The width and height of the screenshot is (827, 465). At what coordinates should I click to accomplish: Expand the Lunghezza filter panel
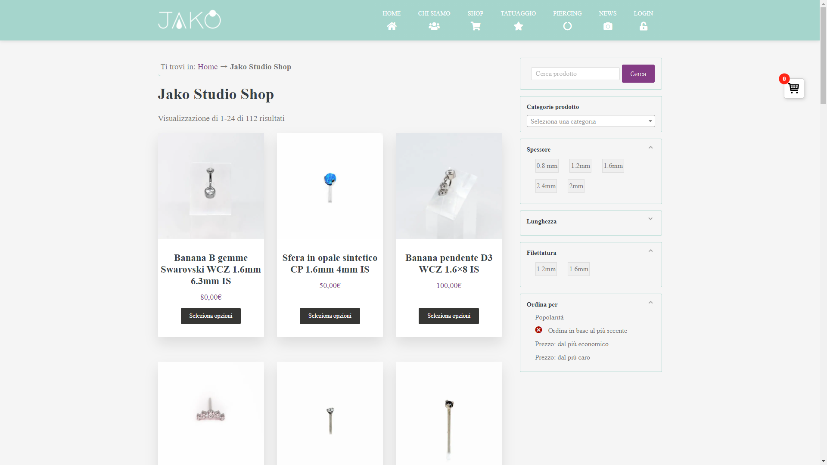coord(650,219)
